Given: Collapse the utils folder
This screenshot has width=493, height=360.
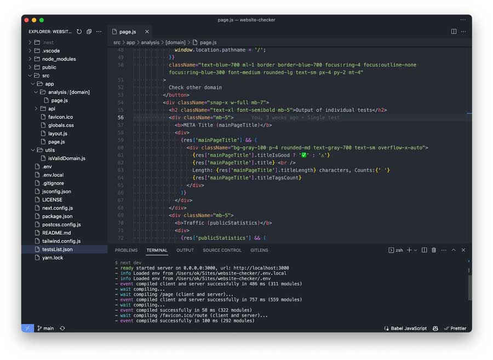Looking at the screenshot, I should [49, 150].
